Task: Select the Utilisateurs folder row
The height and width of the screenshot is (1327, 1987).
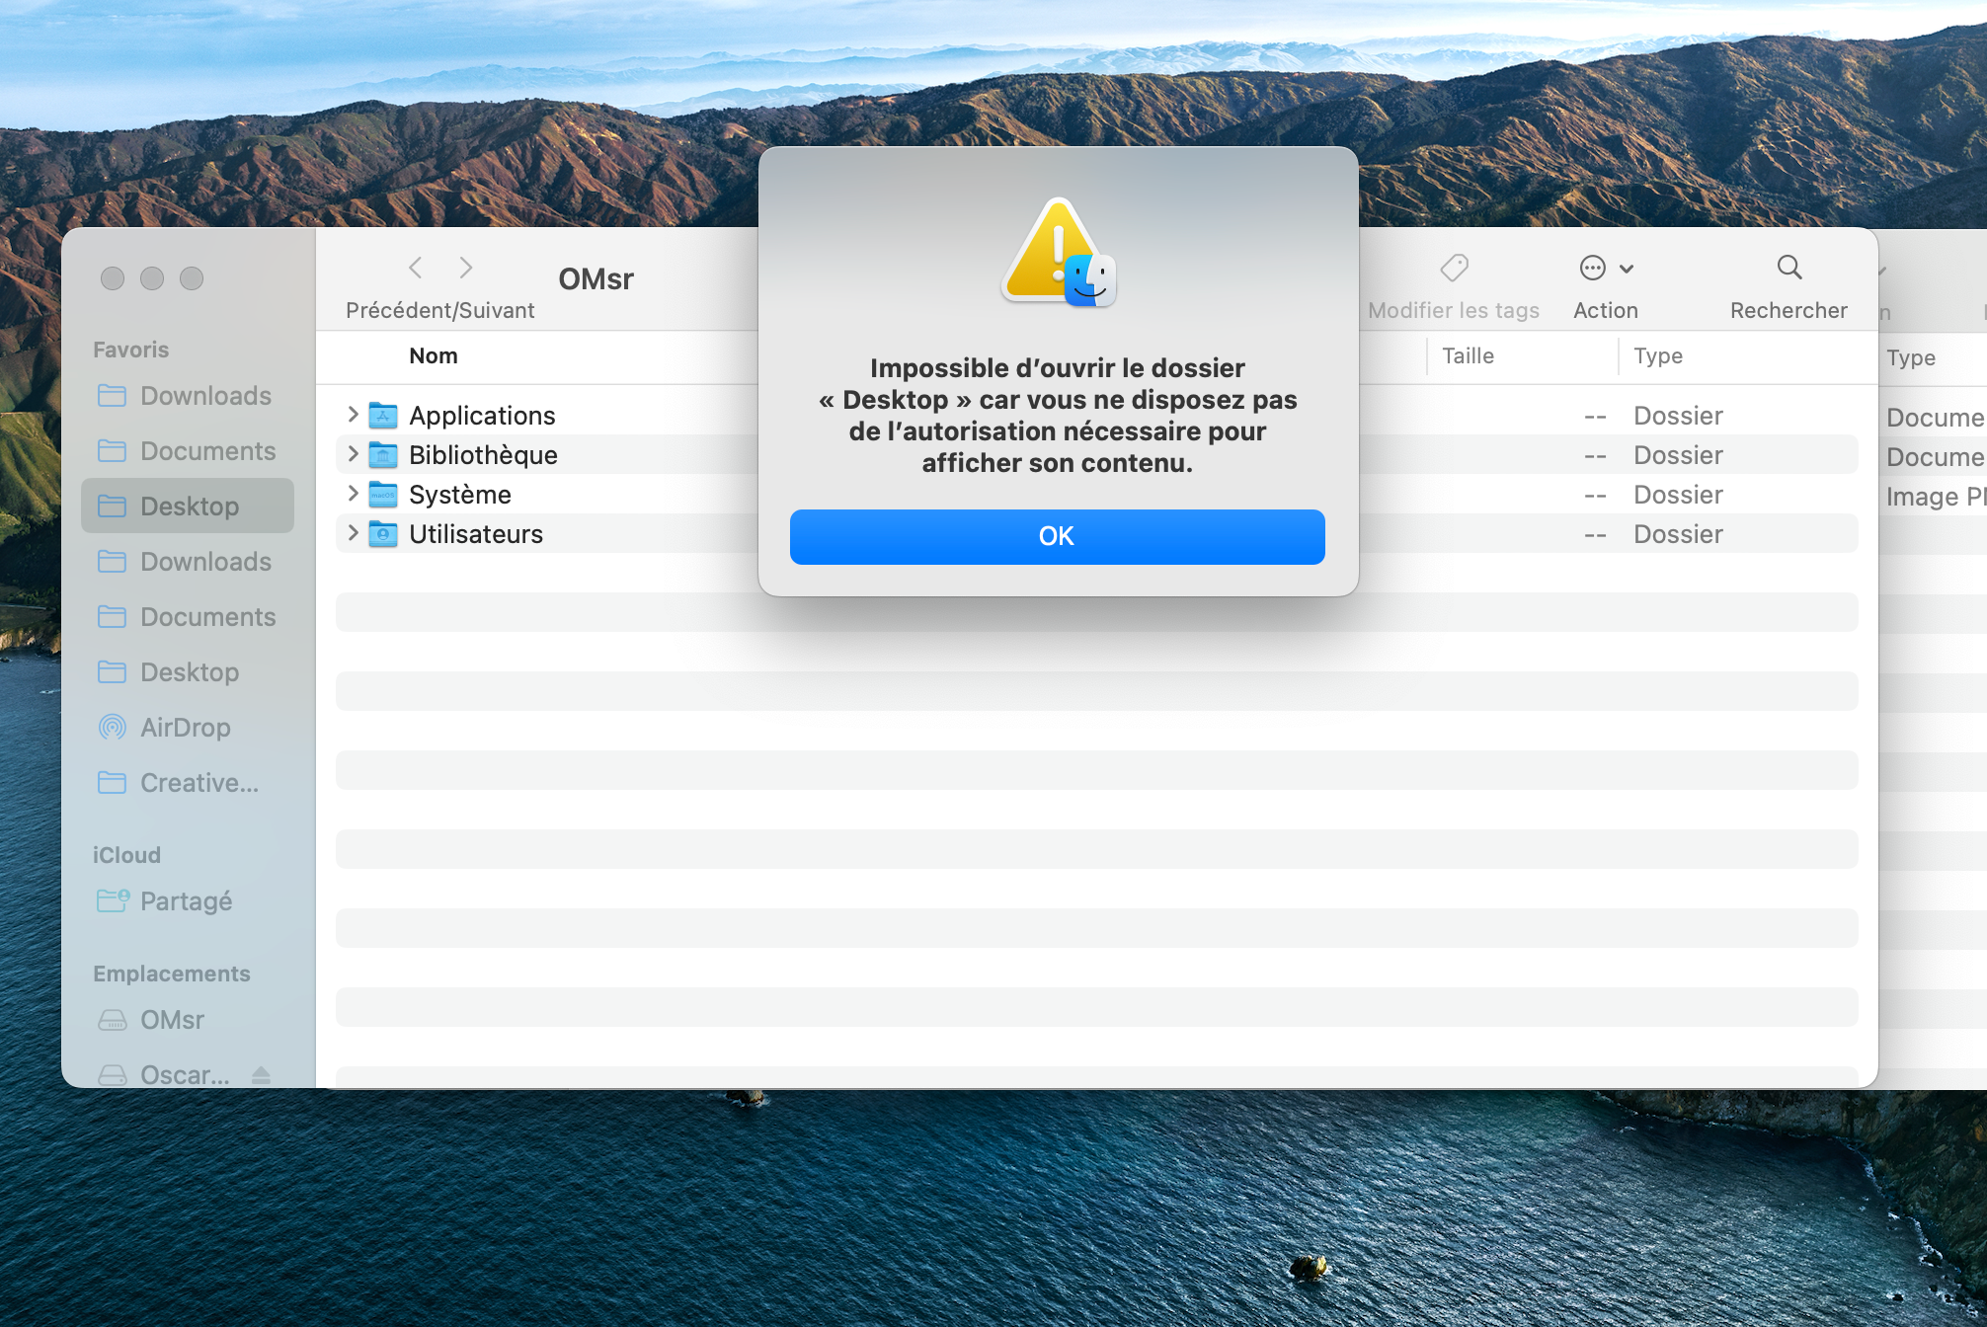Action: point(476,534)
